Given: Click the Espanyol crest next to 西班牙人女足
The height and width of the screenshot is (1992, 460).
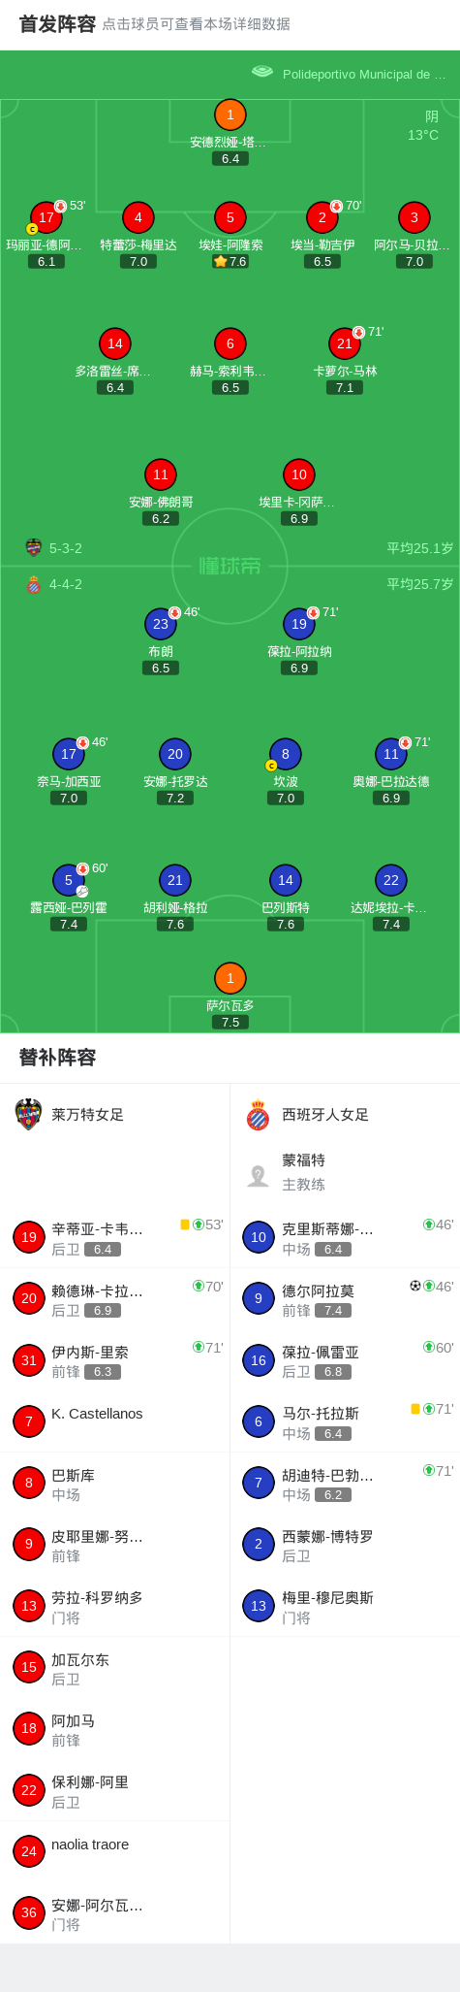Looking at the screenshot, I should (x=258, y=1115).
